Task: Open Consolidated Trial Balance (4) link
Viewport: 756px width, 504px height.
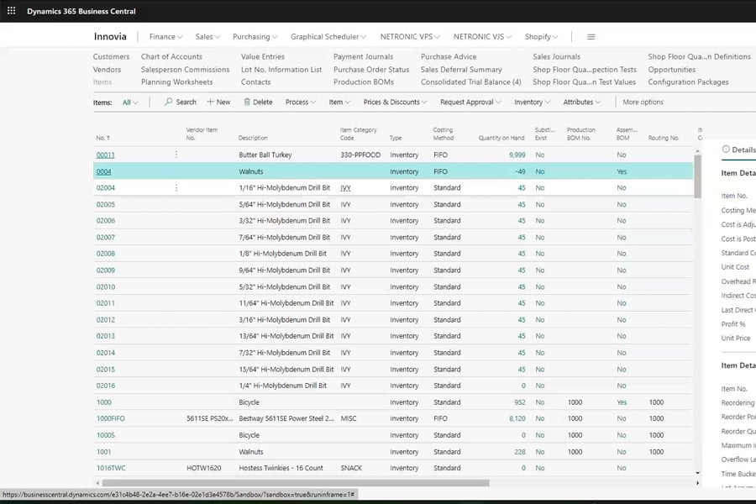Action: [470, 82]
